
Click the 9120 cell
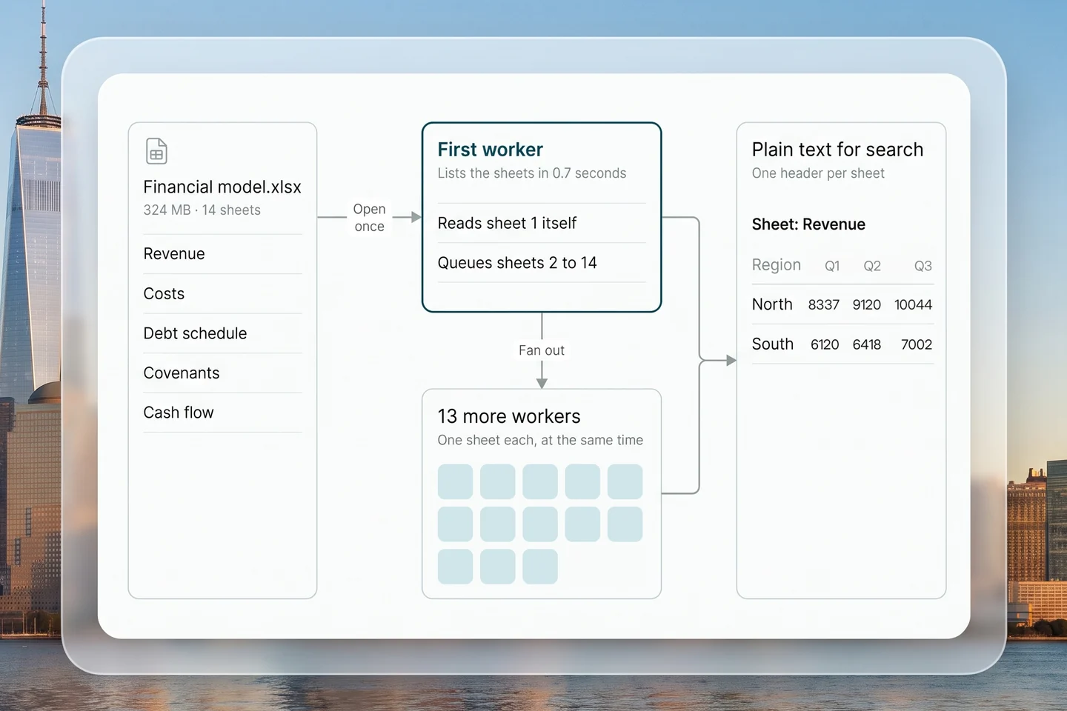(867, 305)
